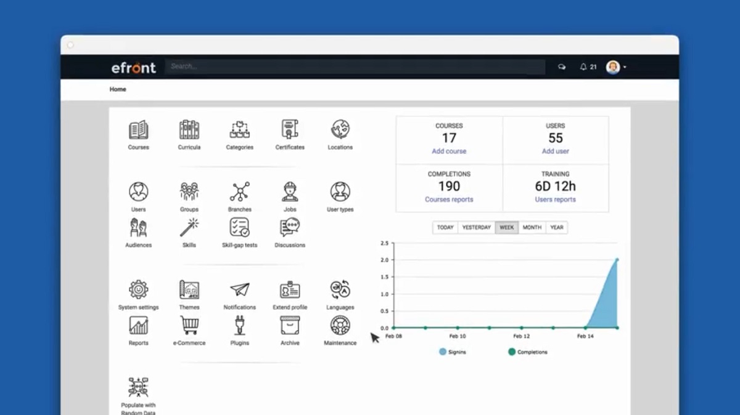This screenshot has width=740, height=415.
Task: Click the Skill-gap tests icon
Action: (239, 229)
